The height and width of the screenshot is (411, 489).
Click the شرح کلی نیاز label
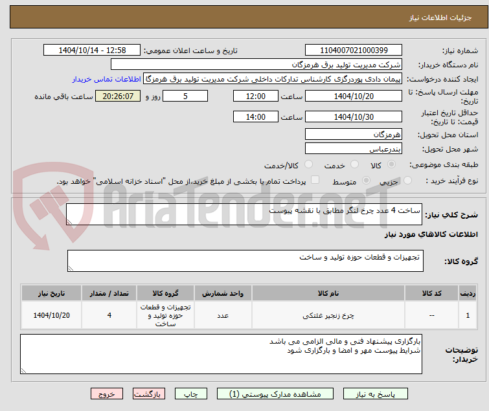pos(451,215)
